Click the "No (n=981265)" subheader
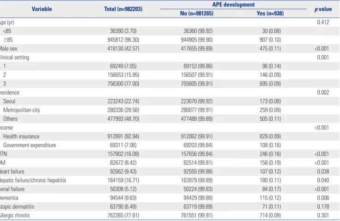 click(x=197, y=13)
